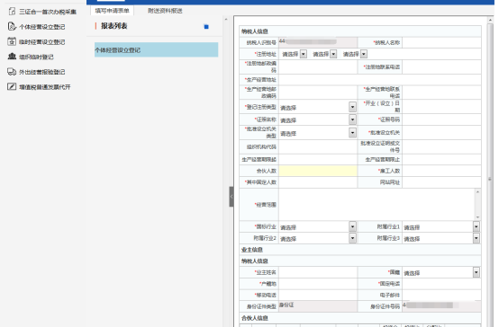This screenshot has width=499, height=327.
Task: Click the 批准设立证明或文件号 input field
Action: point(441,146)
